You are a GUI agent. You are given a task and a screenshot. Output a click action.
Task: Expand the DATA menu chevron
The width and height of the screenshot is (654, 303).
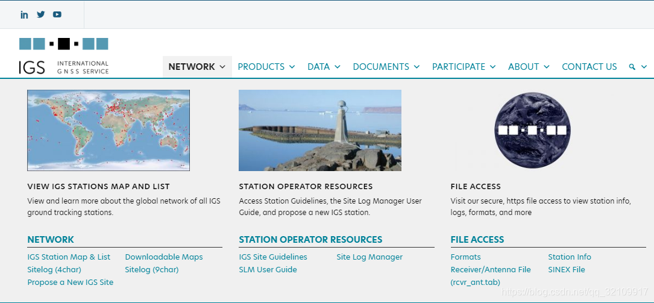tap(338, 67)
